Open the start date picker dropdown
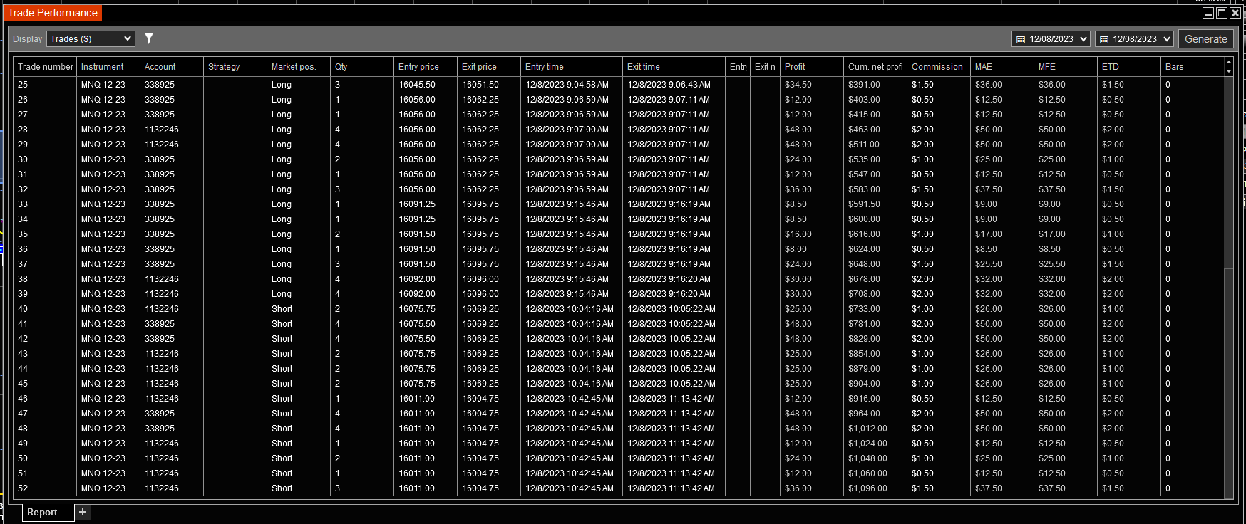Screen dimensions: 1246x524 coord(1051,39)
